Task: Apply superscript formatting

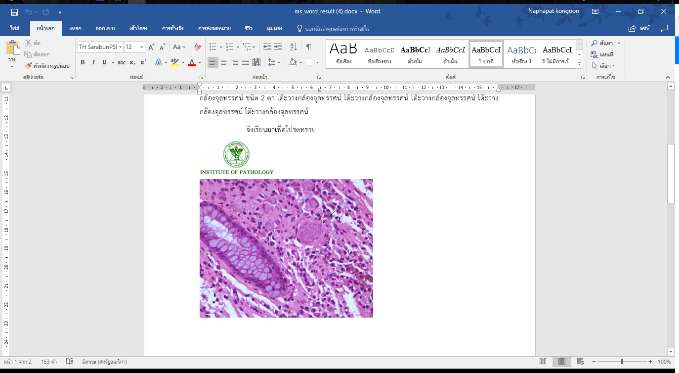Action: coord(143,62)
